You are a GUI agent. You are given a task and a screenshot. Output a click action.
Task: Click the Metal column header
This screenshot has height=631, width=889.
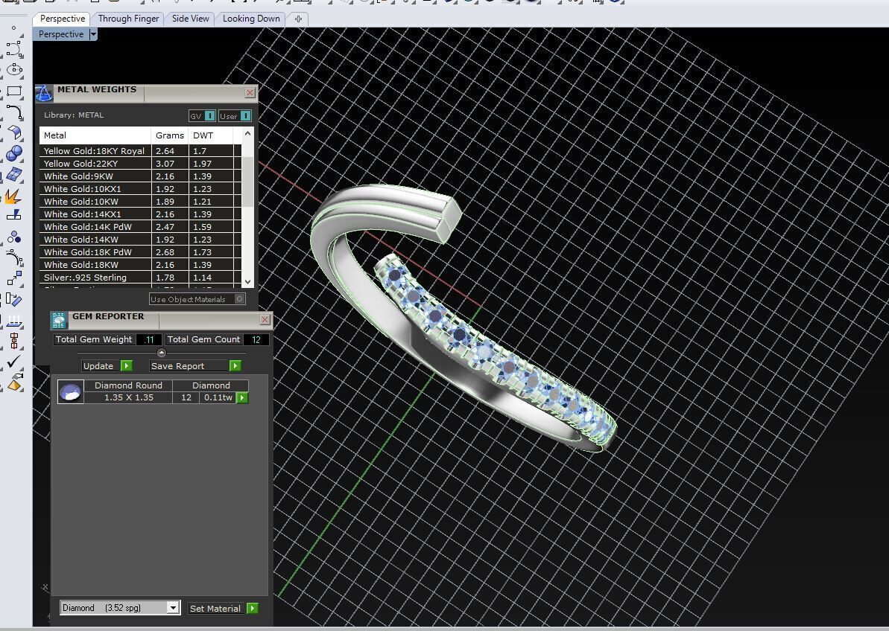pos(95,135)
